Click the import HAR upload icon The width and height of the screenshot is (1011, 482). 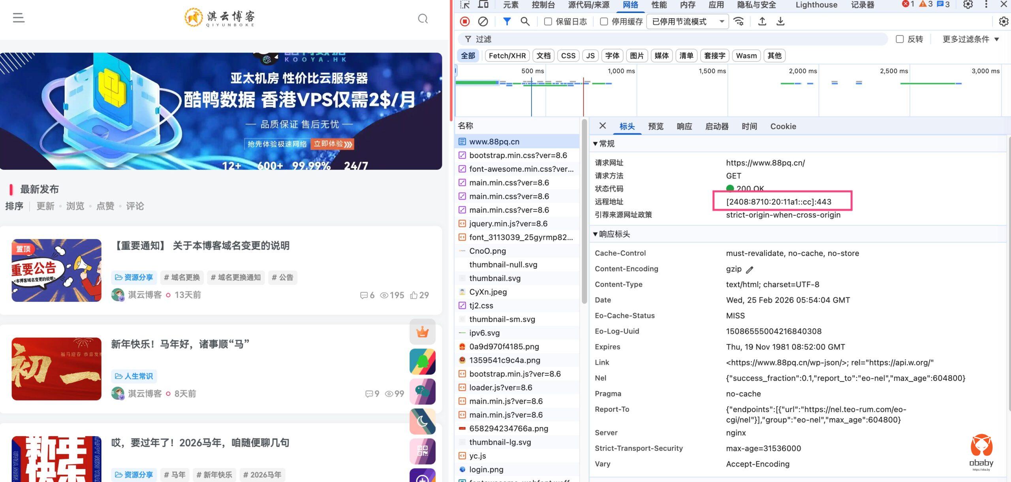(762, 21)
